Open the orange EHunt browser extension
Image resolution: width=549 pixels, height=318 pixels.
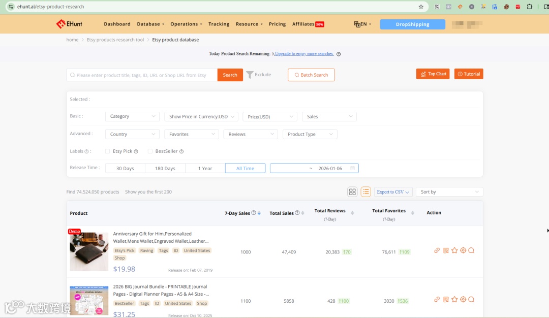coord(460,7)
